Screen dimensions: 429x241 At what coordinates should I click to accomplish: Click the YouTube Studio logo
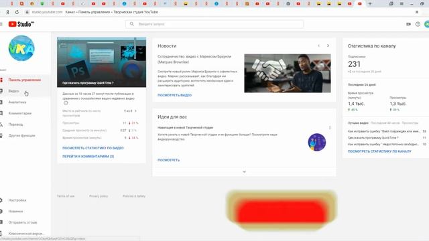tap(21, 24)
